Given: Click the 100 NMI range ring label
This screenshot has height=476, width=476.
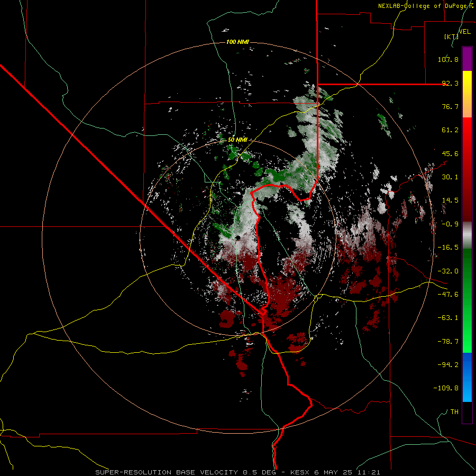Looking at the screenshot, I should pyautogui.click(x=237, y=42).
